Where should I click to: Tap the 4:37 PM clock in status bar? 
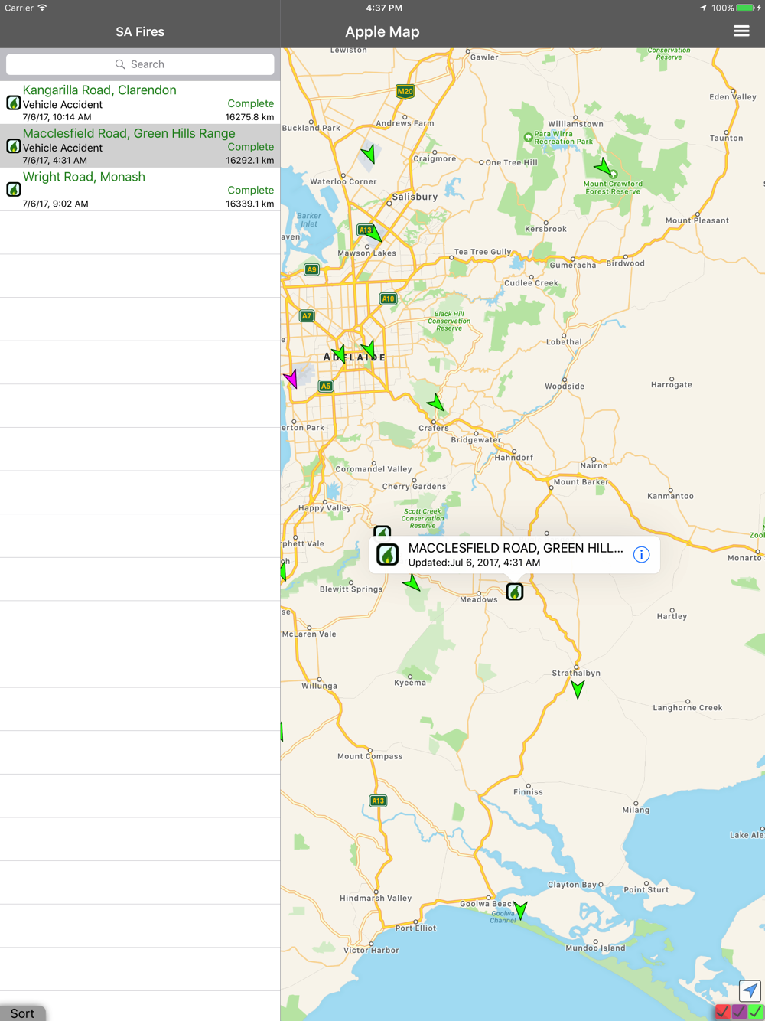pos(384,8)
